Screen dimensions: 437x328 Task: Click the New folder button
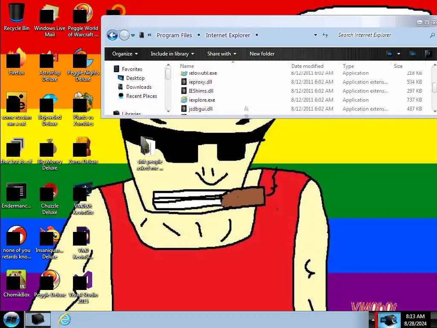(262, 53)
